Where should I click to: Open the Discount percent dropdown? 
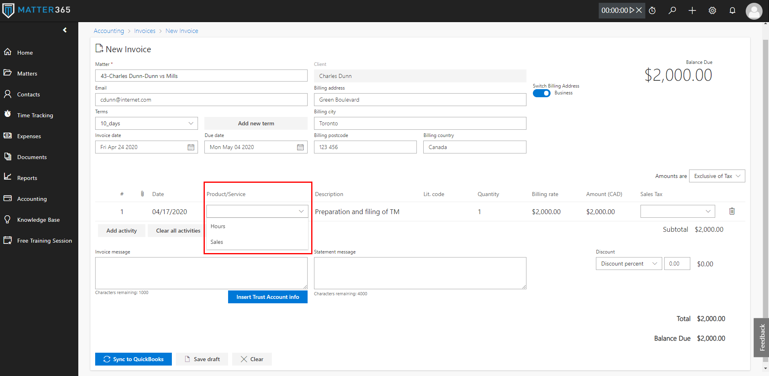[x=629, y=264]
